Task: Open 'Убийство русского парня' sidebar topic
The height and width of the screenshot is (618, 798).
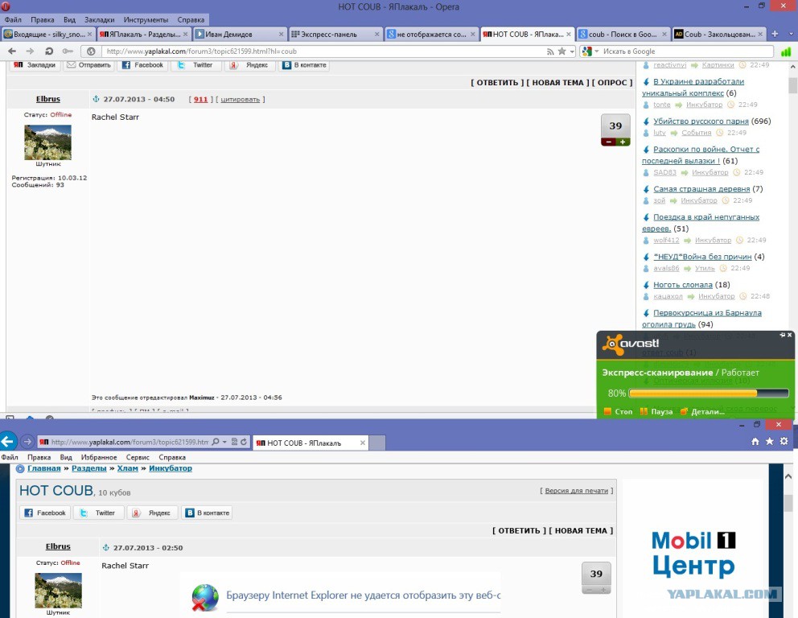Action: click(701, 122)
